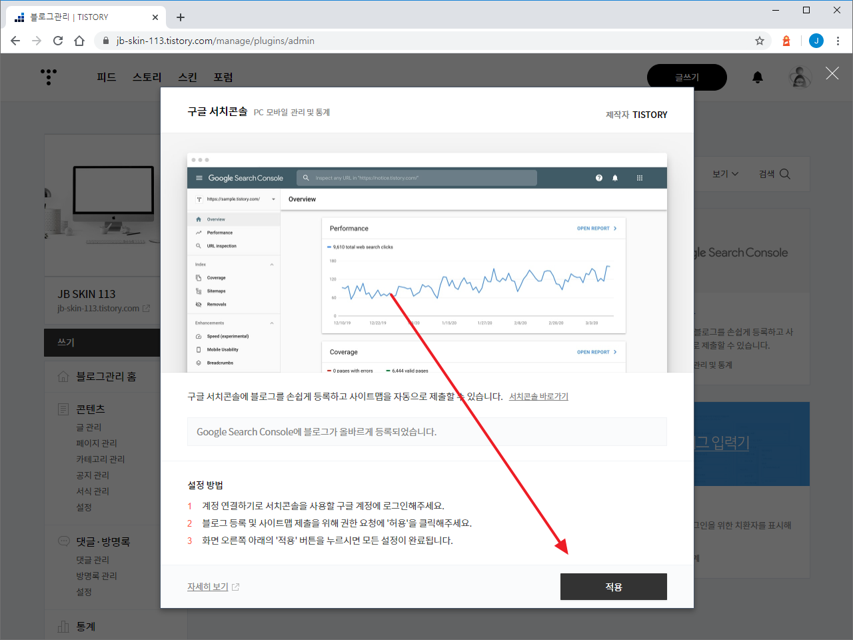Click the 글쓰기 write button
Screen dimensions: 853x640
687,77
